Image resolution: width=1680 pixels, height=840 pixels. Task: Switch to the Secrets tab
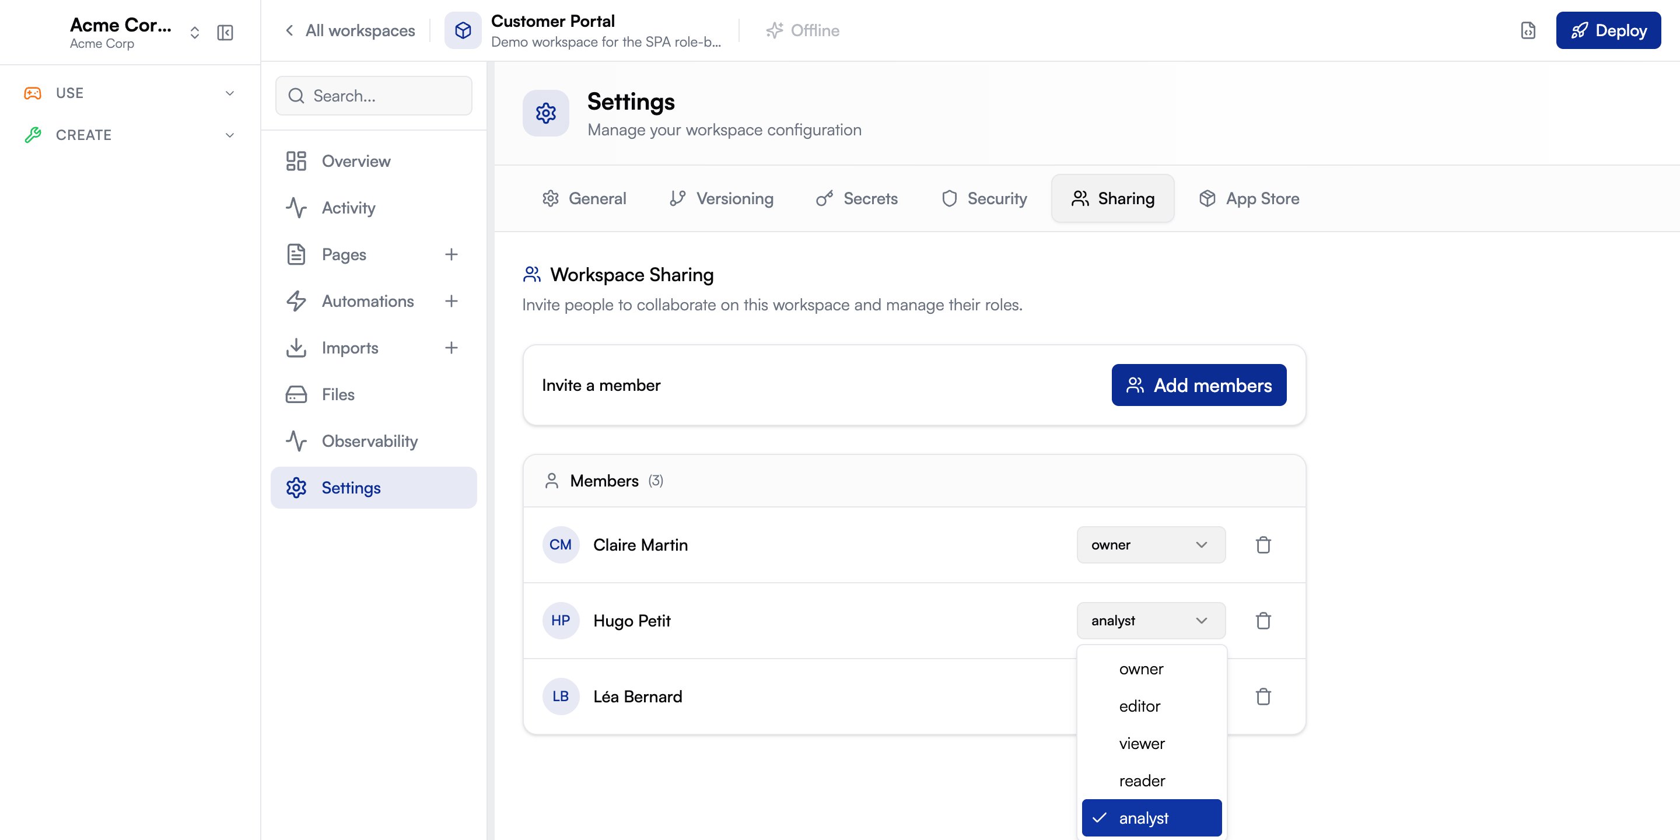point(857,198)
